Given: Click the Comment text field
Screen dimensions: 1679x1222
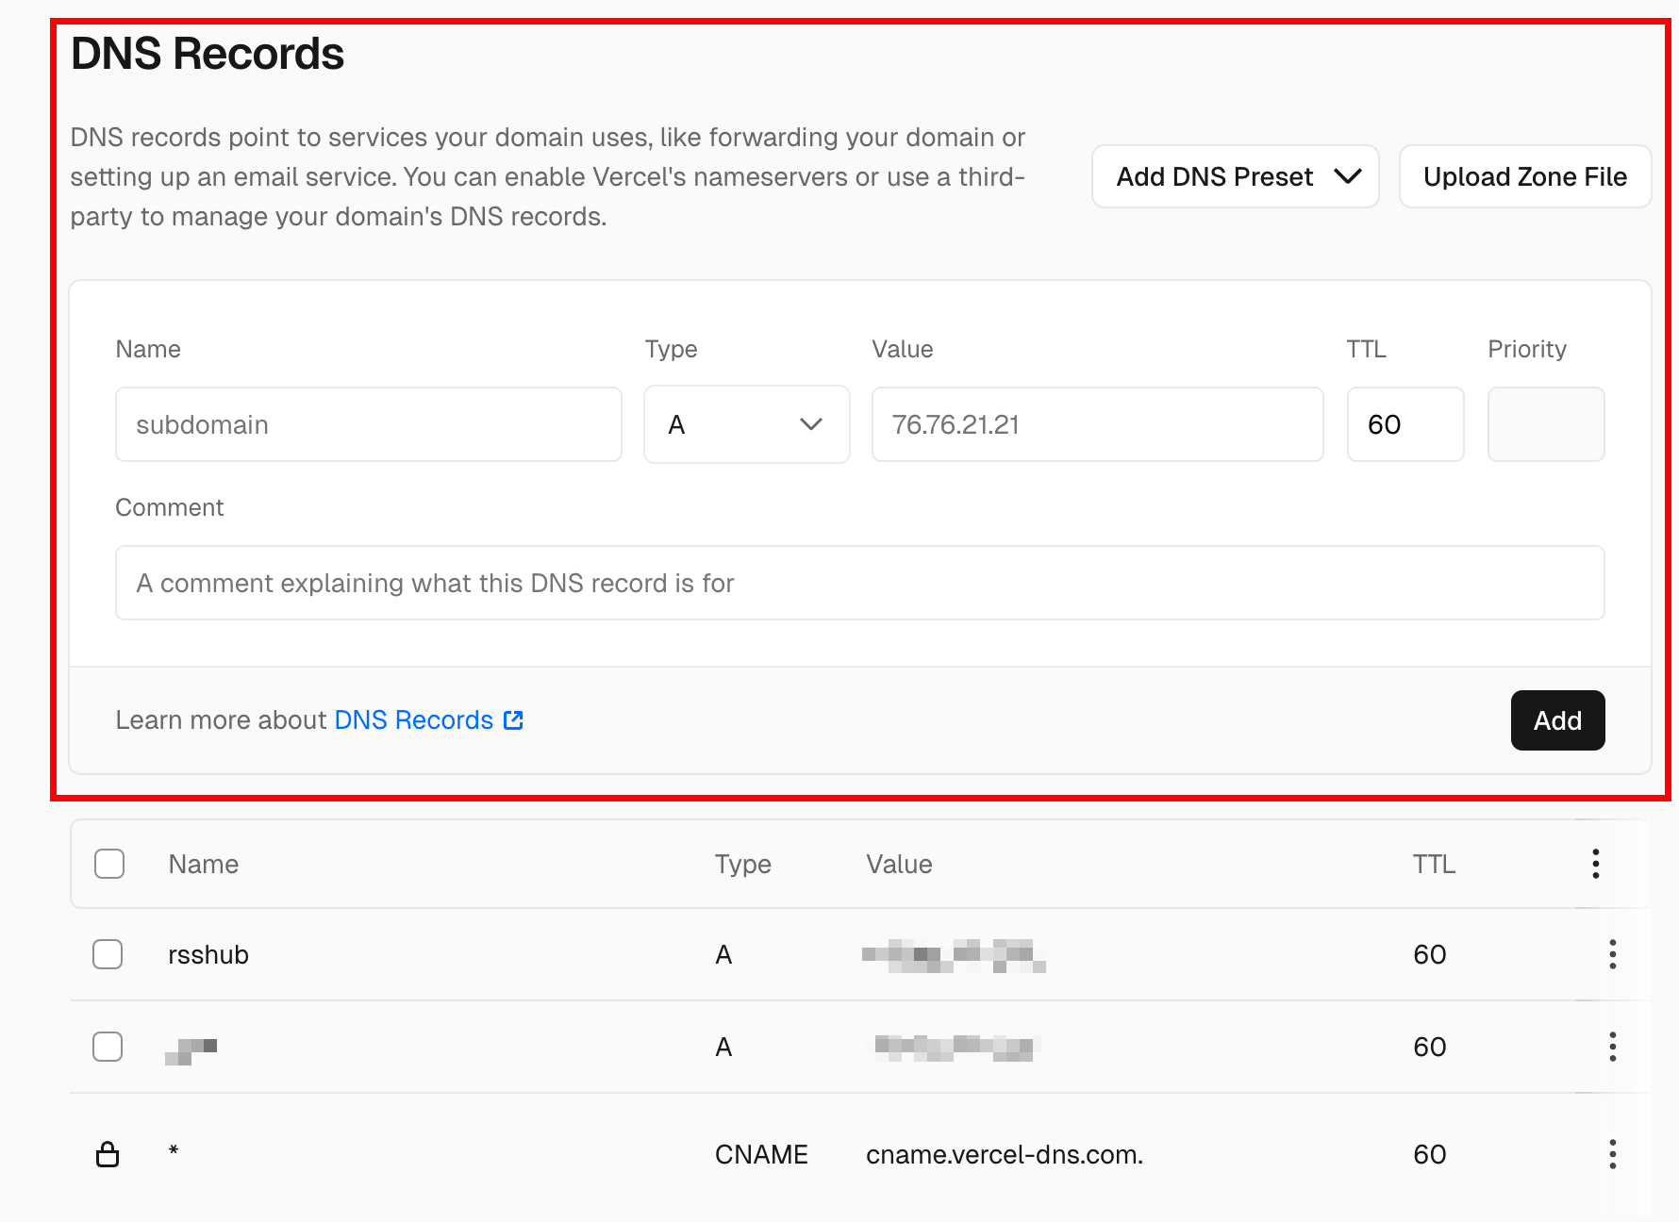Looking at the screenshot, I should (859, 583).
